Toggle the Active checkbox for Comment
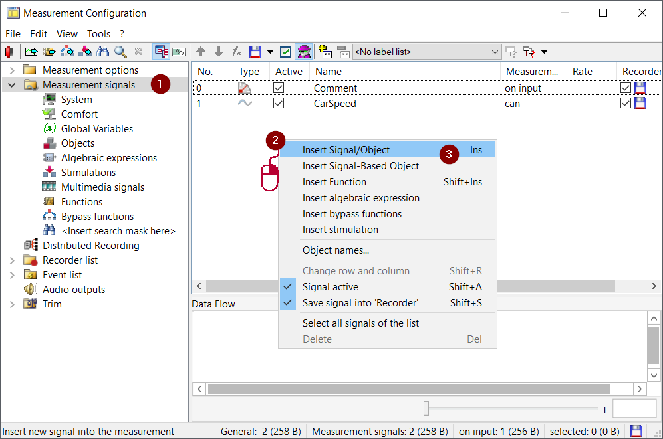Screen dimensions: 663x439 (x=279, y=88)
